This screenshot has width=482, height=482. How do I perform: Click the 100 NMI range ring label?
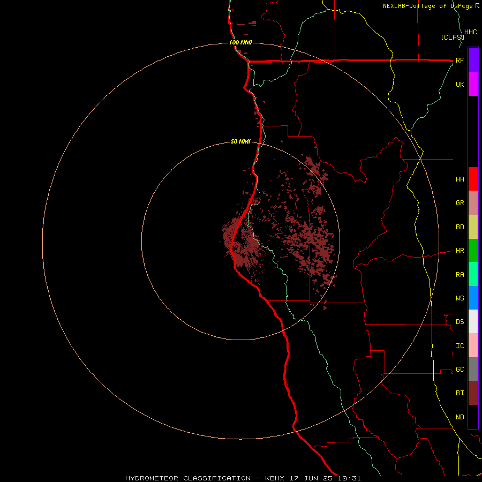click(x=240, y=42)
